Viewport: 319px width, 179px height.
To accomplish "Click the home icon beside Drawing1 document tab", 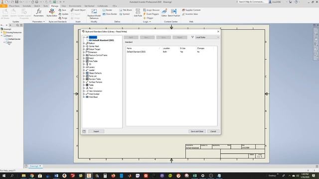I will (x=26, y=166).
